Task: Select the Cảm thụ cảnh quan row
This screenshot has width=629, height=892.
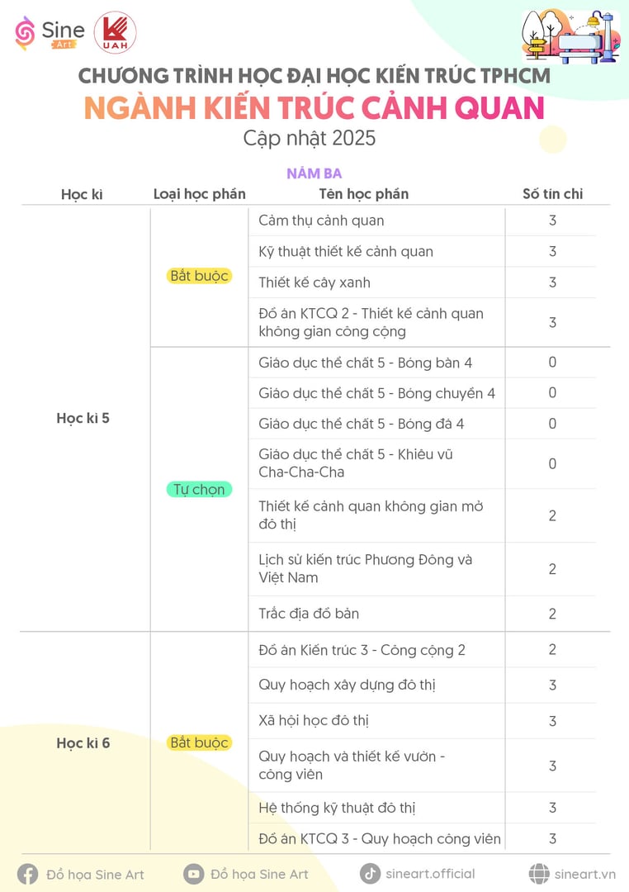Action: tap(422, 221)
